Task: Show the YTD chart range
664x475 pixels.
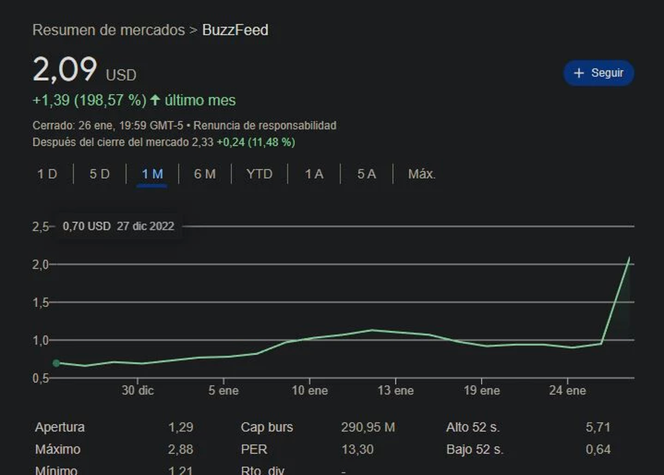Action: click(x=260, y=174)
